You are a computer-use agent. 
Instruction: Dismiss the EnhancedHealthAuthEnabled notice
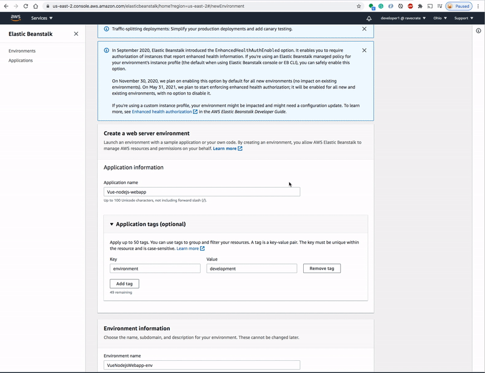click(x=364, y=50)
